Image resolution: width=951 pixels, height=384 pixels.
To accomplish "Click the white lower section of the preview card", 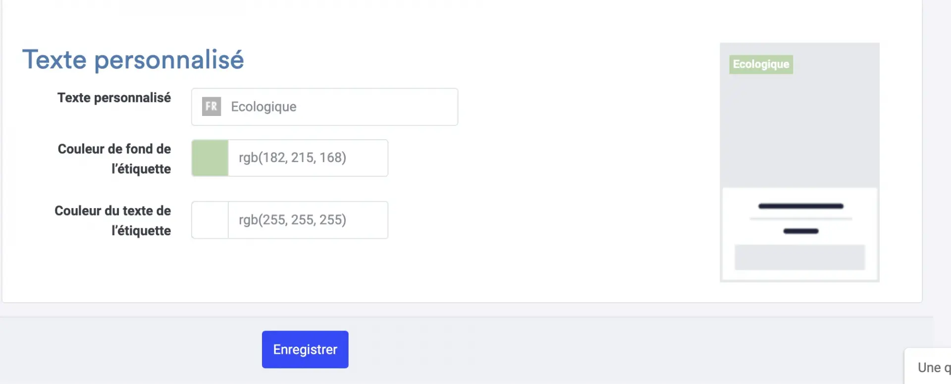I will (x=799, y=234).
